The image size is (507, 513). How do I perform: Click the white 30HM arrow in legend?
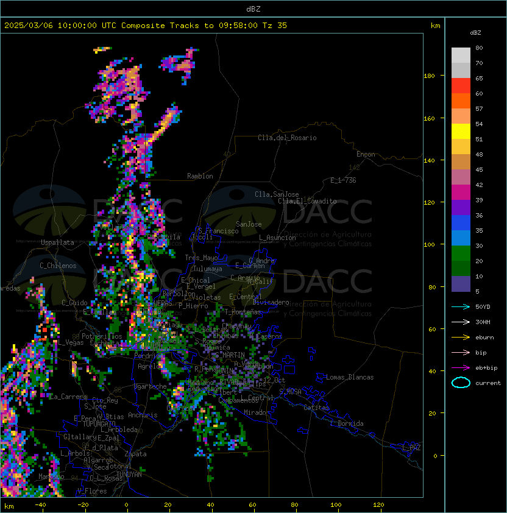[461, 322]
